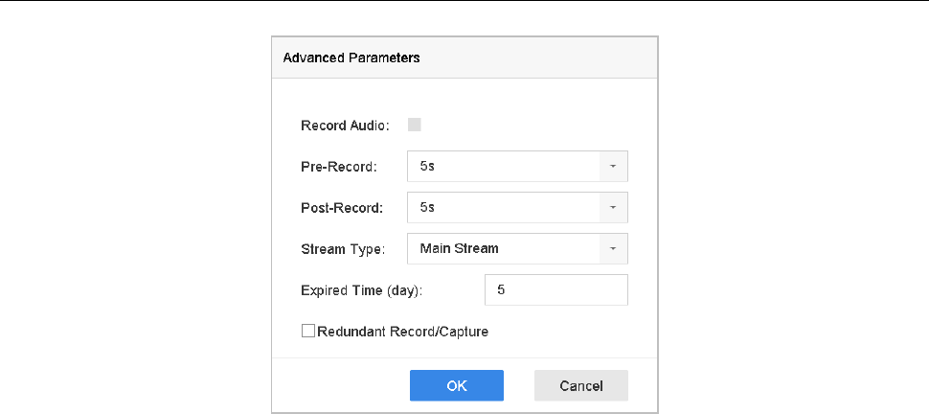929x414 pixels.
Task: Click the Post-Record field showing 5s
Action: coord(503,207)
